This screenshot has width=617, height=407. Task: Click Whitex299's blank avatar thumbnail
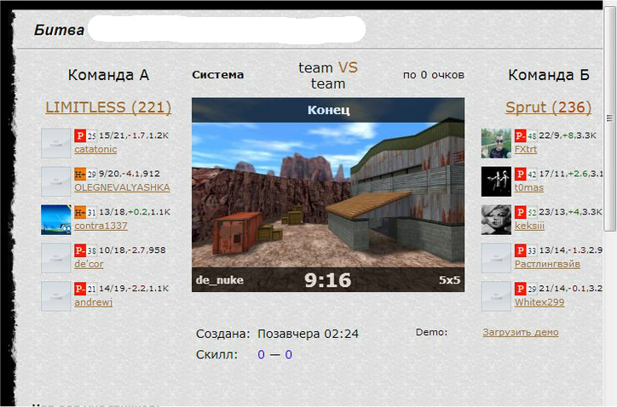click(496, 296)
